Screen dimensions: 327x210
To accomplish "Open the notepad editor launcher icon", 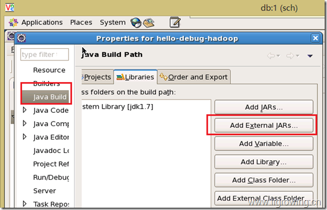I will (x=175, y=22).
